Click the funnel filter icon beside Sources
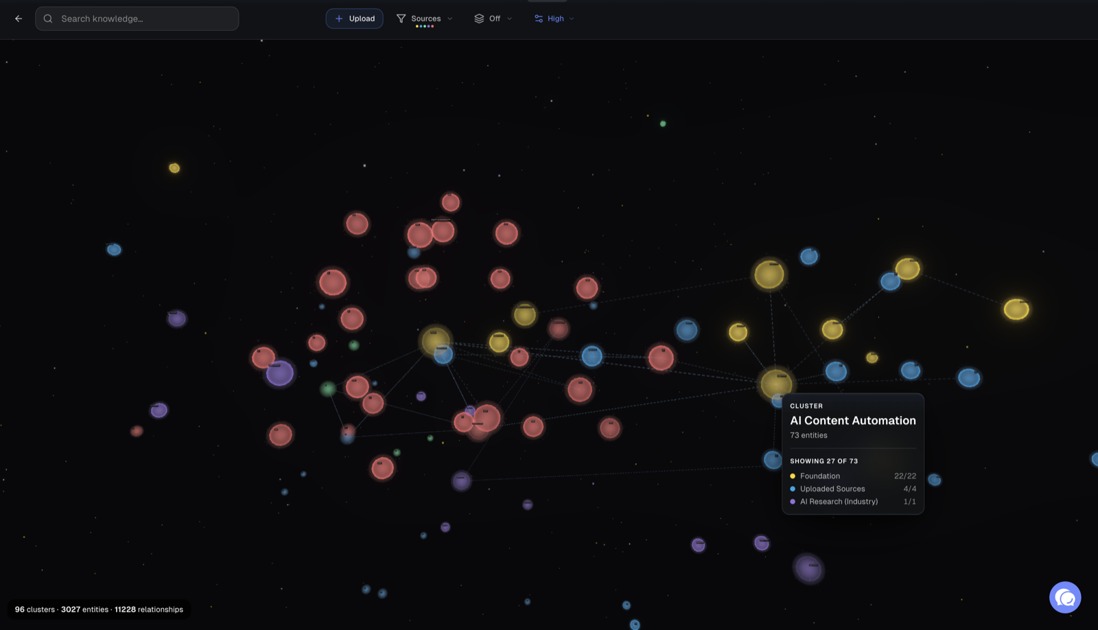This screenshot has width=1098, height=630. (x=401, y=19)
